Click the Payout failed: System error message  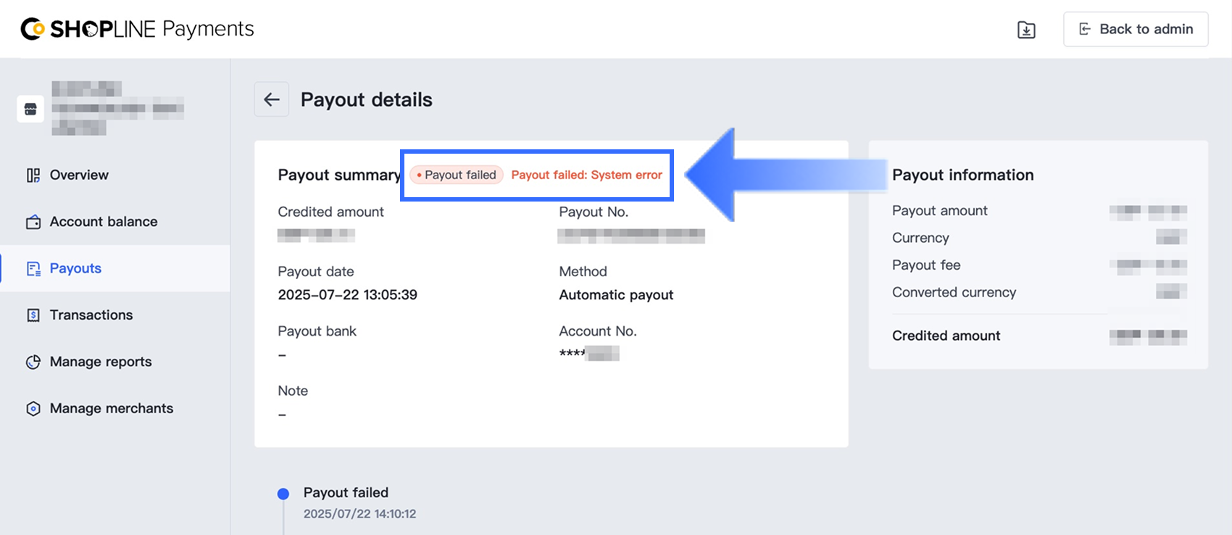(586, 175)
